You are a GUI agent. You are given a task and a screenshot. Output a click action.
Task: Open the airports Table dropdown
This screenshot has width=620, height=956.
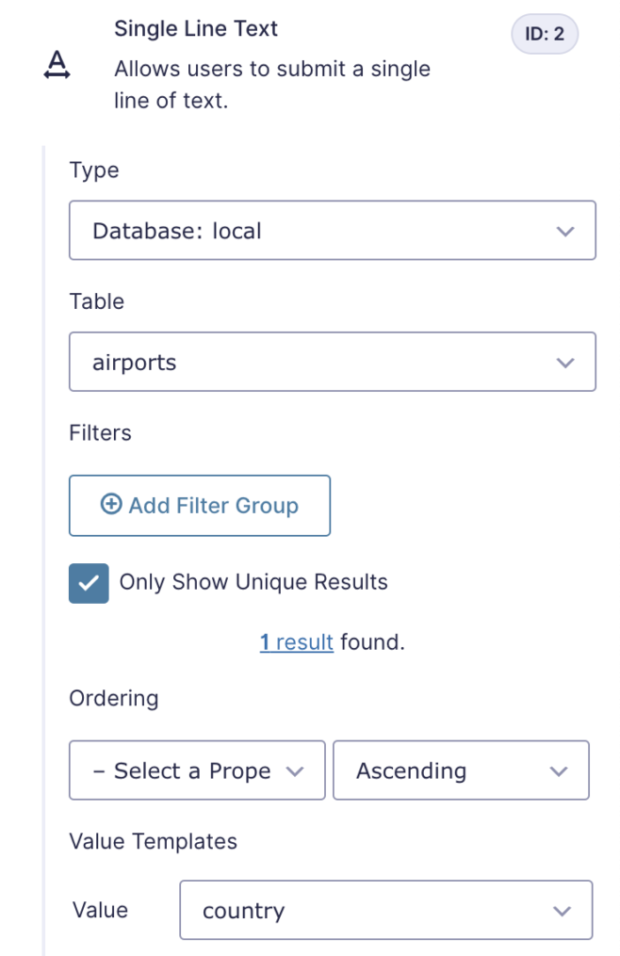tap(332, 362)
